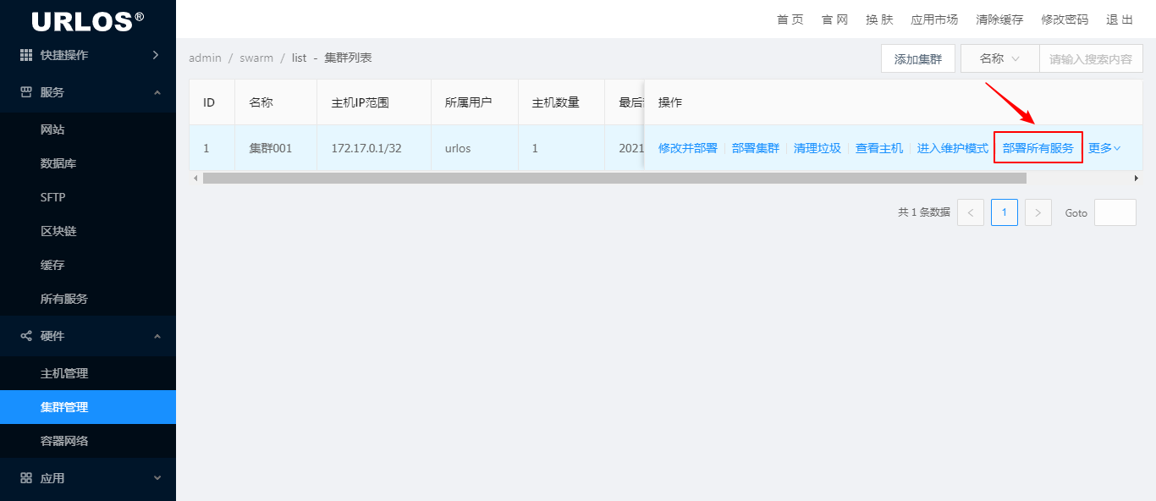Open 主机管理 in the sidebar

(x=64, y=373)
